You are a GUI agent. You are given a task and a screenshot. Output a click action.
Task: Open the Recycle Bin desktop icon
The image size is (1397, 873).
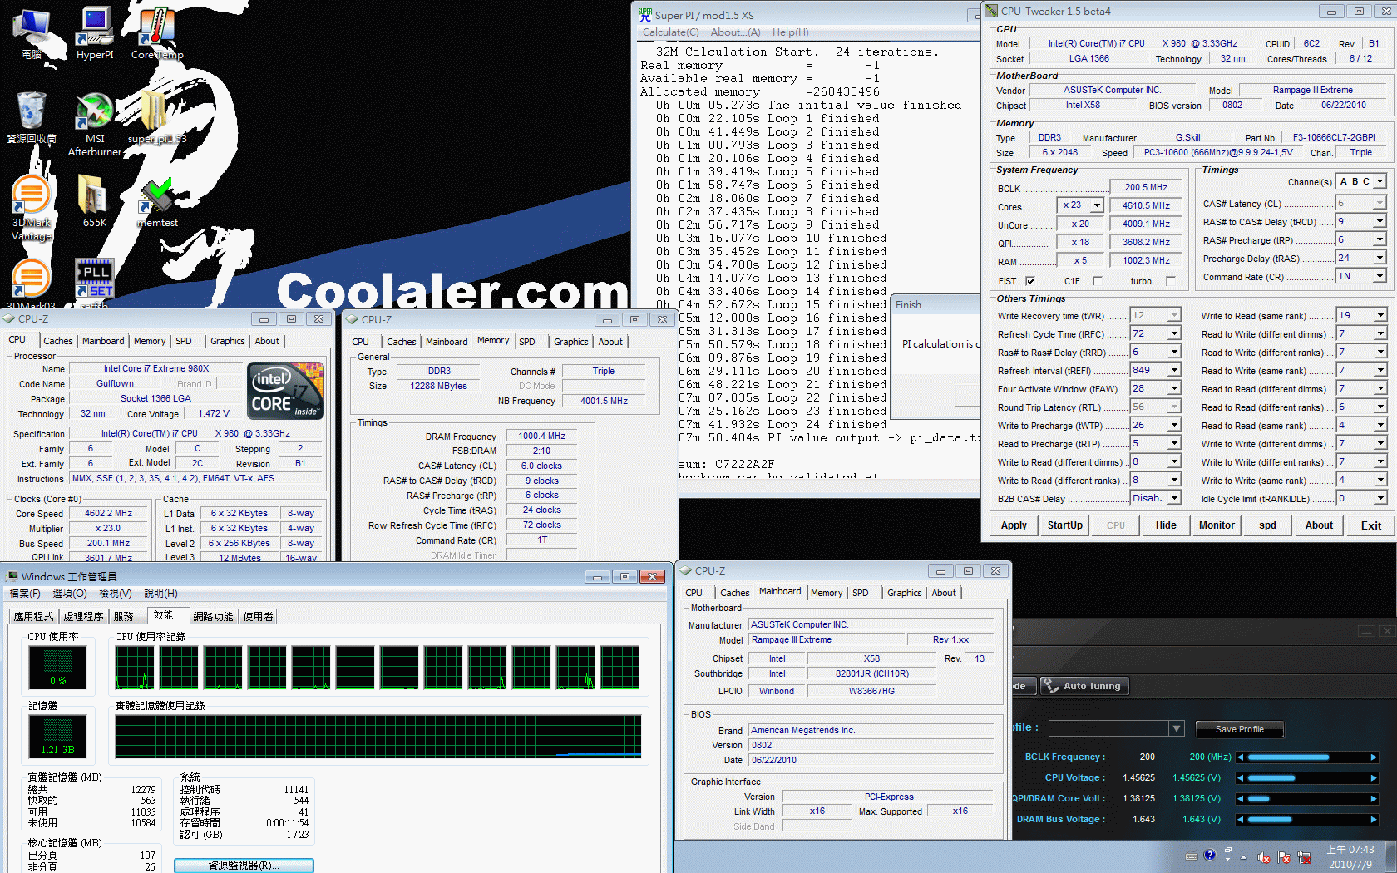click(x=31, y=117)
